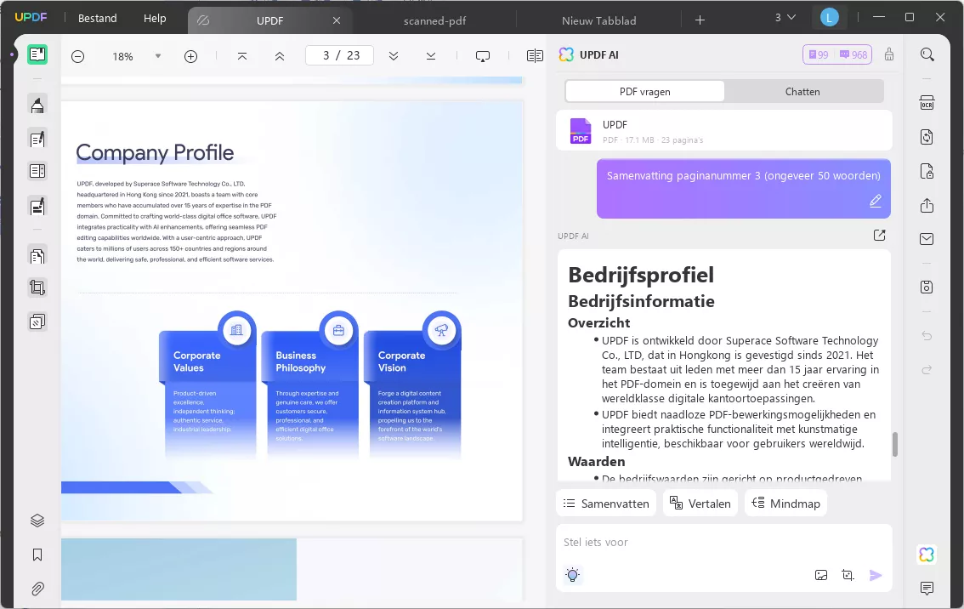Select the Crop Pages tool

(x=37, y=287)
